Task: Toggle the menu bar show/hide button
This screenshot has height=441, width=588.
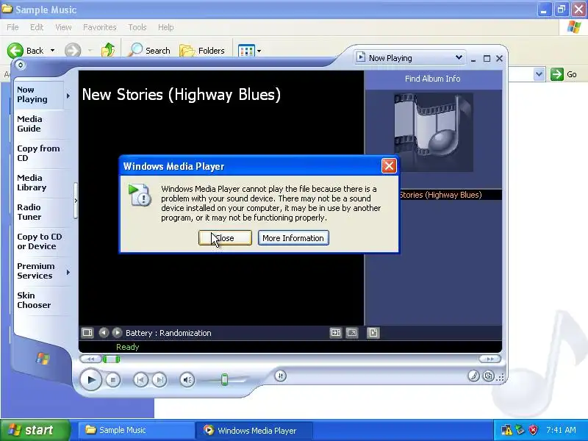Action: pos(21,65)
